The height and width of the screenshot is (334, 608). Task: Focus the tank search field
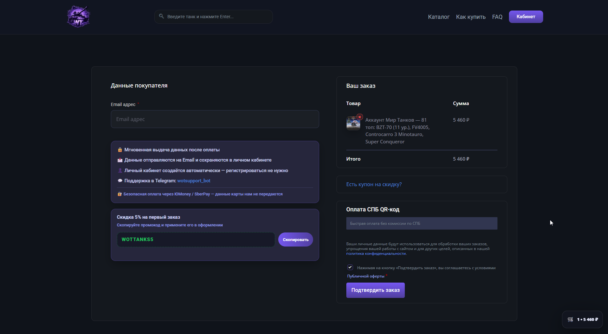point(213,17)
